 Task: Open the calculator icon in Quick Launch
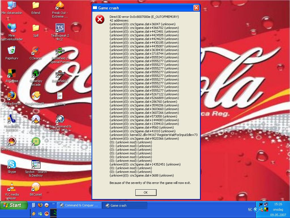pos(34,205)
